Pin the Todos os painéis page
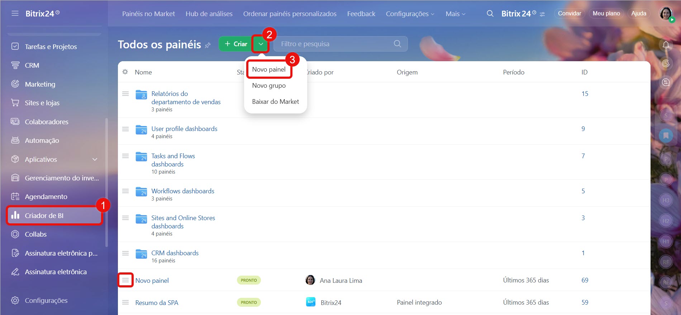The width and height of the screenshot is (681, 315). 208,45
